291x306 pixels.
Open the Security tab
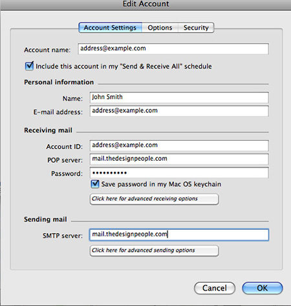click(x=196, y=28)
